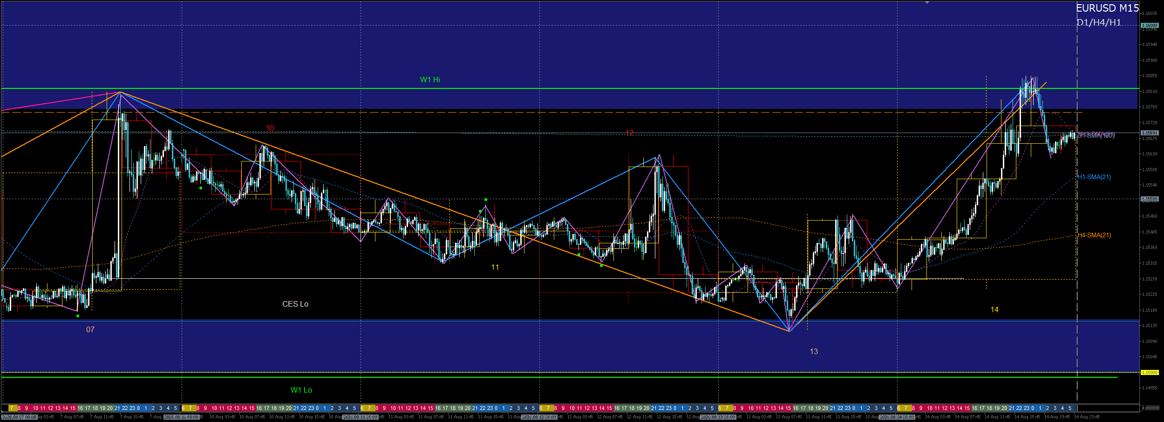This screenshot has width=1164, height=422.
Task: Click the 7 Aug 15:45 time label
Action: point(132,417)
